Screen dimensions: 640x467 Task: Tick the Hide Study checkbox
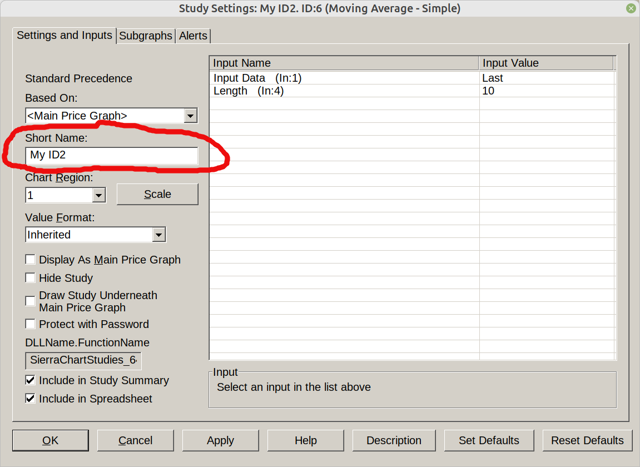pyautogui.click(x=30, y=278)
